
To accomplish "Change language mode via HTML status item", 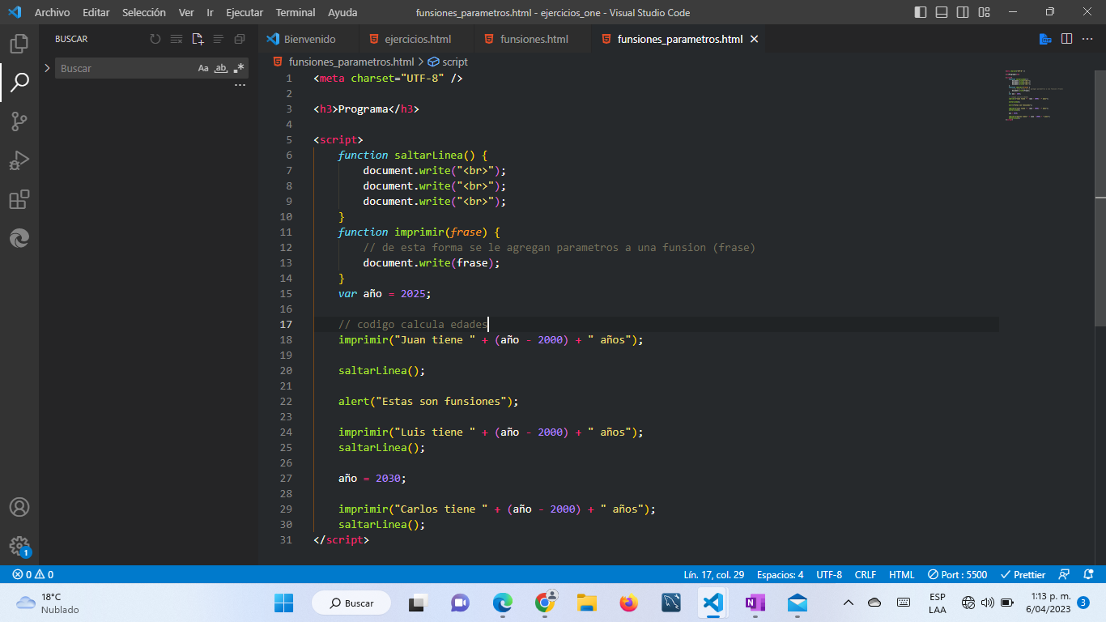I will (902, 574).
